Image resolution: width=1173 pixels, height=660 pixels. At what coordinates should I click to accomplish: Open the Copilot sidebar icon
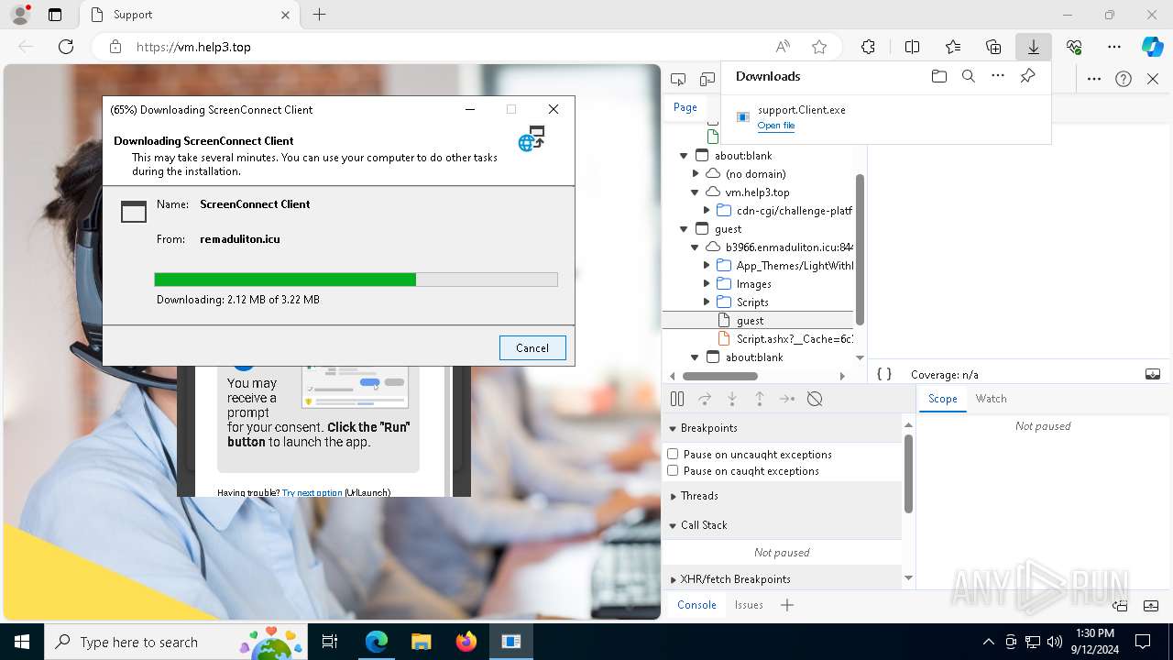coord(1152,47)
